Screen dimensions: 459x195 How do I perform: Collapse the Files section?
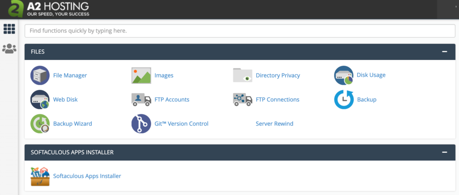444,52
